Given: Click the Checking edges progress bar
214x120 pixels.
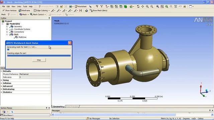Looking at the screenshot, I should point(39,56).
